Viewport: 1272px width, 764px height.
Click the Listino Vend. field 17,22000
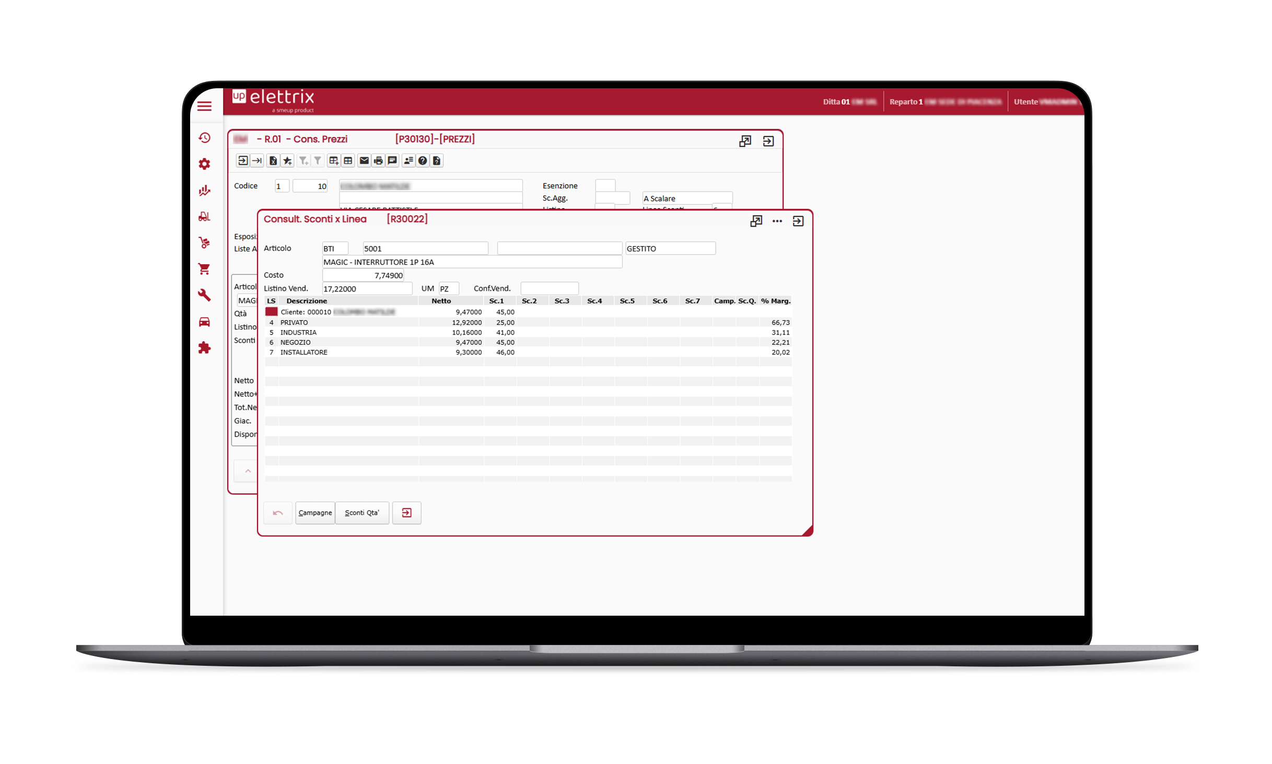click(x=367, y=289)
